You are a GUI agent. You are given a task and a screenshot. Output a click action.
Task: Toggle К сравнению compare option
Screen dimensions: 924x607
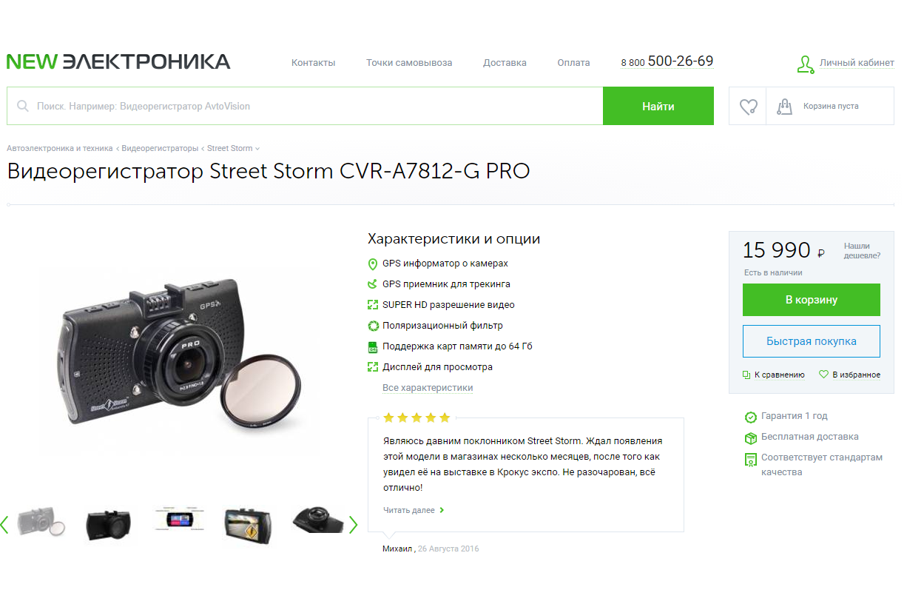[x=773, y=375]
